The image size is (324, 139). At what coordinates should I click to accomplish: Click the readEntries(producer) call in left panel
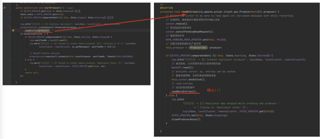point(37,31)
